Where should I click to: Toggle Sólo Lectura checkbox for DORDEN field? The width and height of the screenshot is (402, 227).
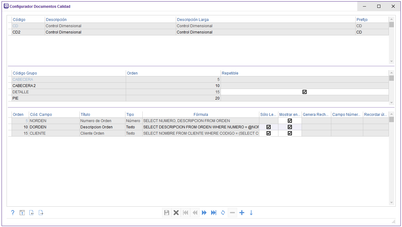pos(268,127)
